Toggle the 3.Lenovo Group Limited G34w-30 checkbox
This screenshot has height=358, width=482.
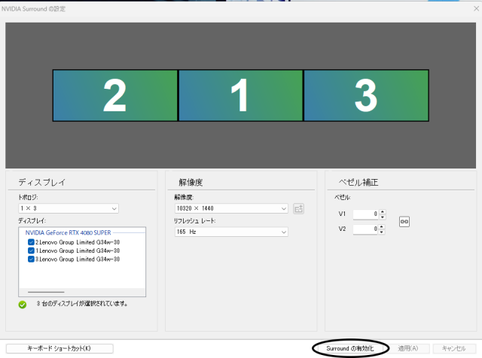pos(31,259)
